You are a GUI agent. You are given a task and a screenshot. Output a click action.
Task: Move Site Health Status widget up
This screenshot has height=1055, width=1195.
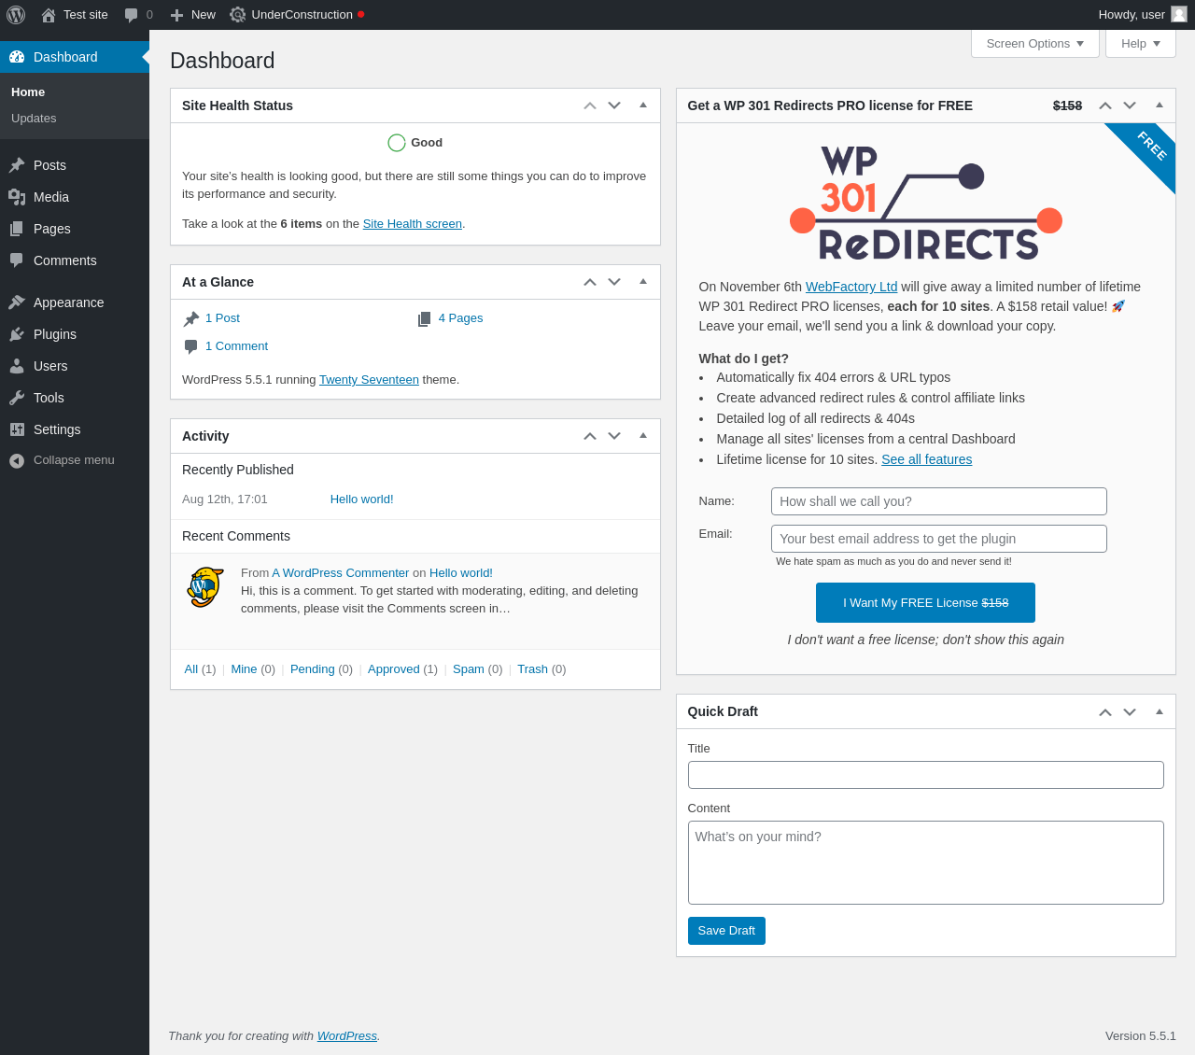tap(590, 105)
